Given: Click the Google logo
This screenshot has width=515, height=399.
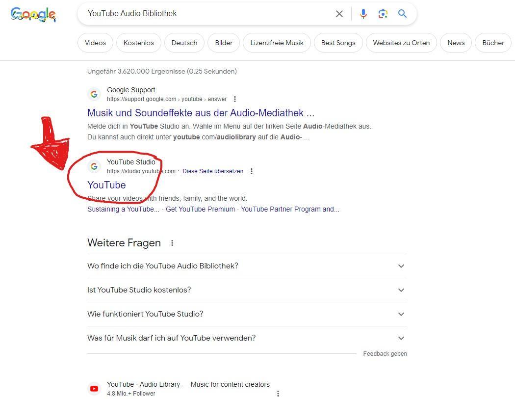Looking at the screenshot, I should (33, 14).
